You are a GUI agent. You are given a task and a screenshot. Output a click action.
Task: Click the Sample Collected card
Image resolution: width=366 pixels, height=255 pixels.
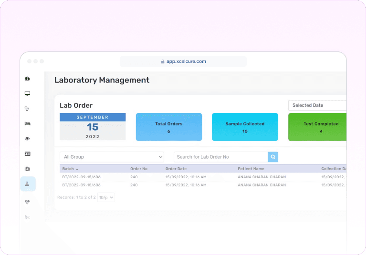pyautogui.click(x=245, y=127)
